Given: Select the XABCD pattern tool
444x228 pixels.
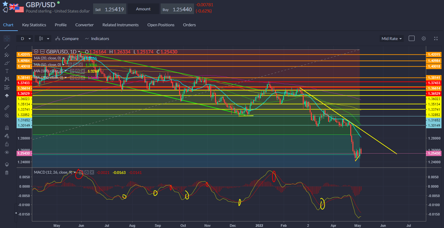Looking at the screenshot, I should coord(7,79).
